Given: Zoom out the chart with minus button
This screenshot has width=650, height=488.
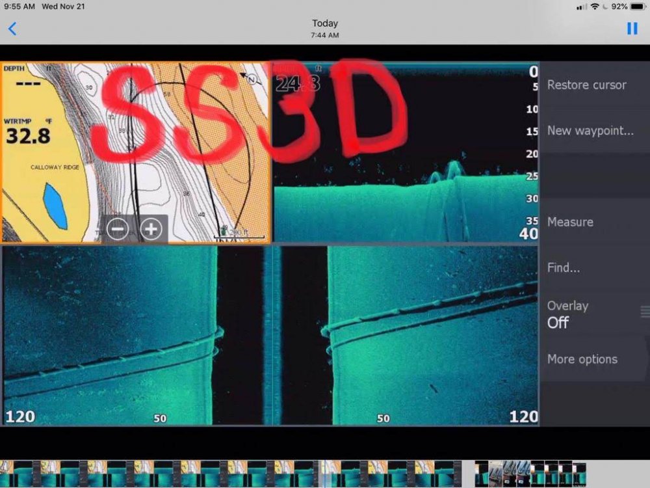Looking at the screenshot, I should point(118,230).
